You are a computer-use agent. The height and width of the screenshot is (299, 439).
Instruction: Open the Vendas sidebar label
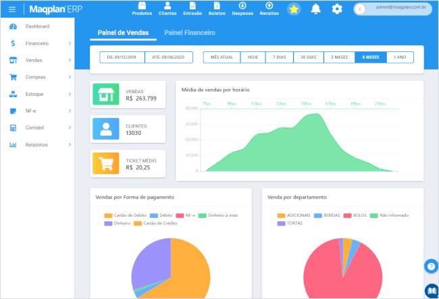coord(34,60)
